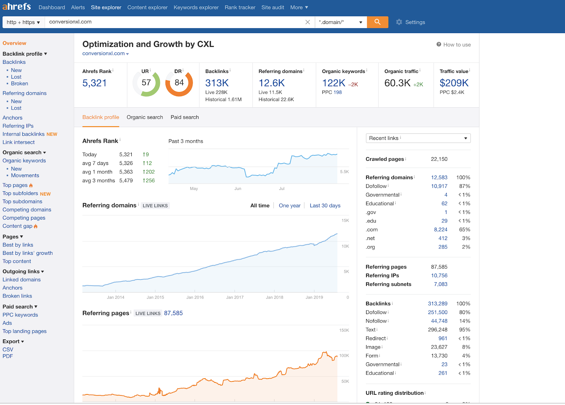Screen dimensions: 565x405
Task: Switch to the Organic search tab
Action: [145, 117]
